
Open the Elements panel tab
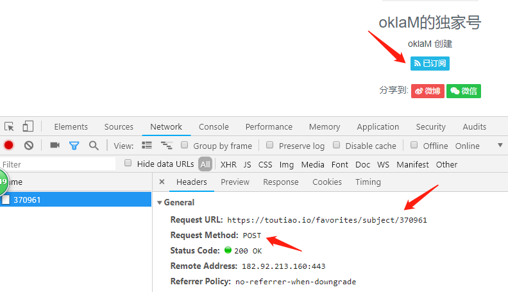click(71, 126)
